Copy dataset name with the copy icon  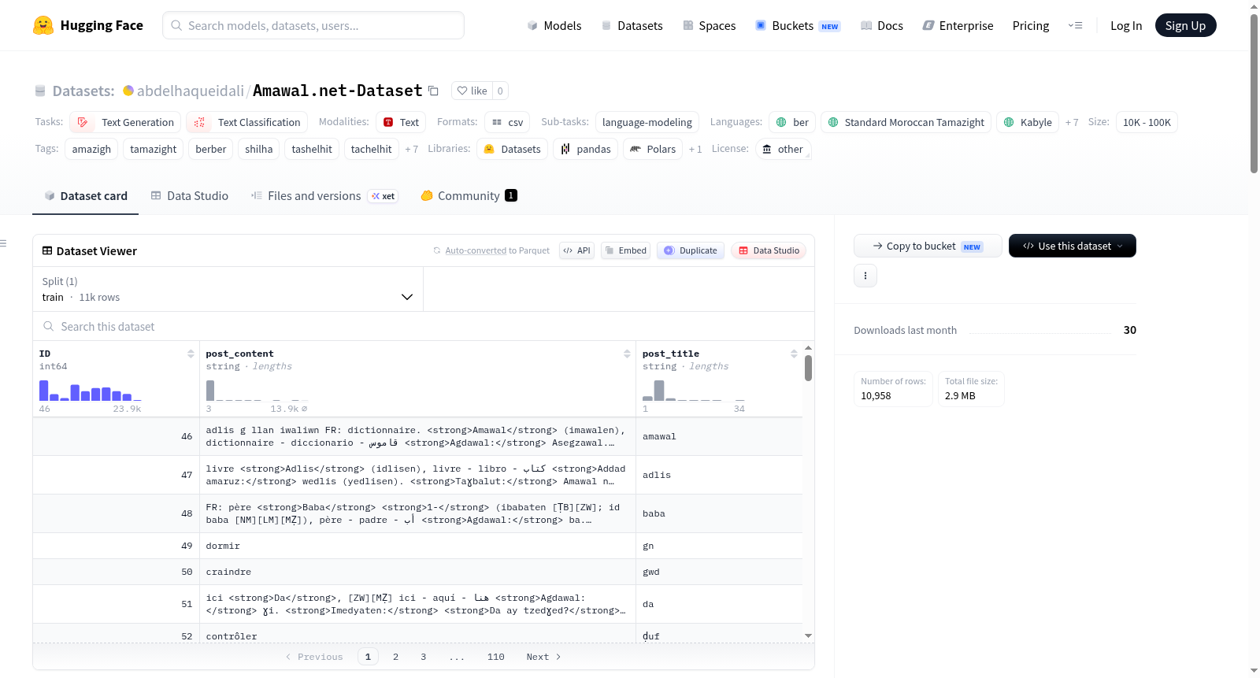tap(433, 91)
